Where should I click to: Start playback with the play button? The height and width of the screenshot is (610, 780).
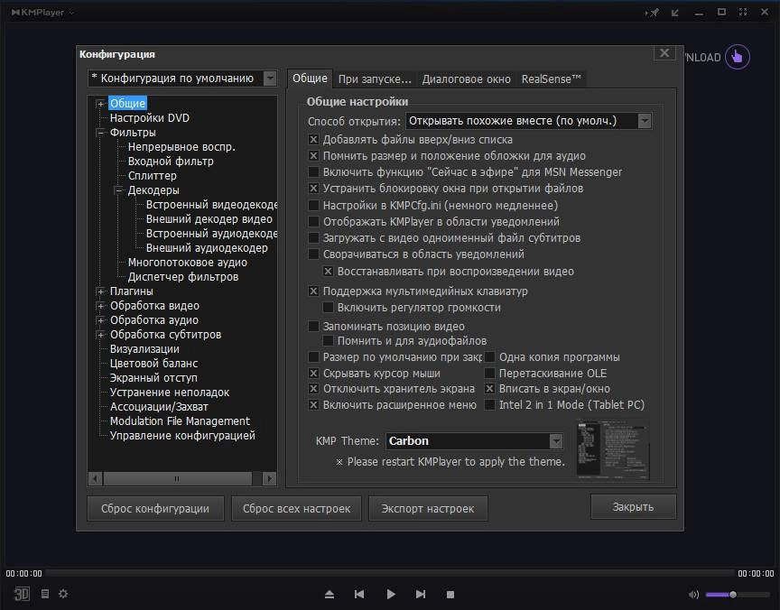pos(391,594)
